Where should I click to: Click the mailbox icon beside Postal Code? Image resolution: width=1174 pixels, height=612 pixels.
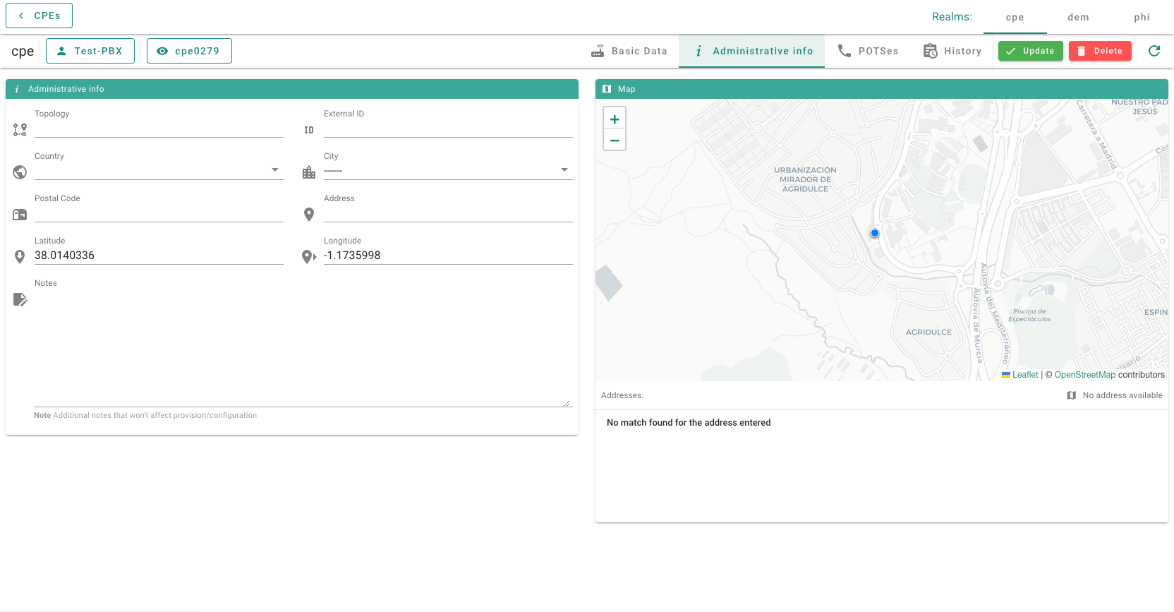tap(20, 215)
